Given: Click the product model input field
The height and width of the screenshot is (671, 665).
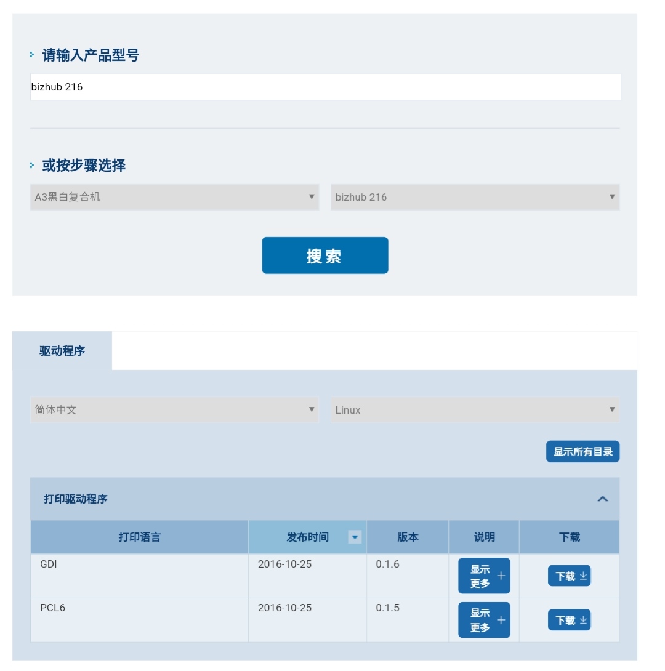Looking at the screenshot, I should point(325,87).
